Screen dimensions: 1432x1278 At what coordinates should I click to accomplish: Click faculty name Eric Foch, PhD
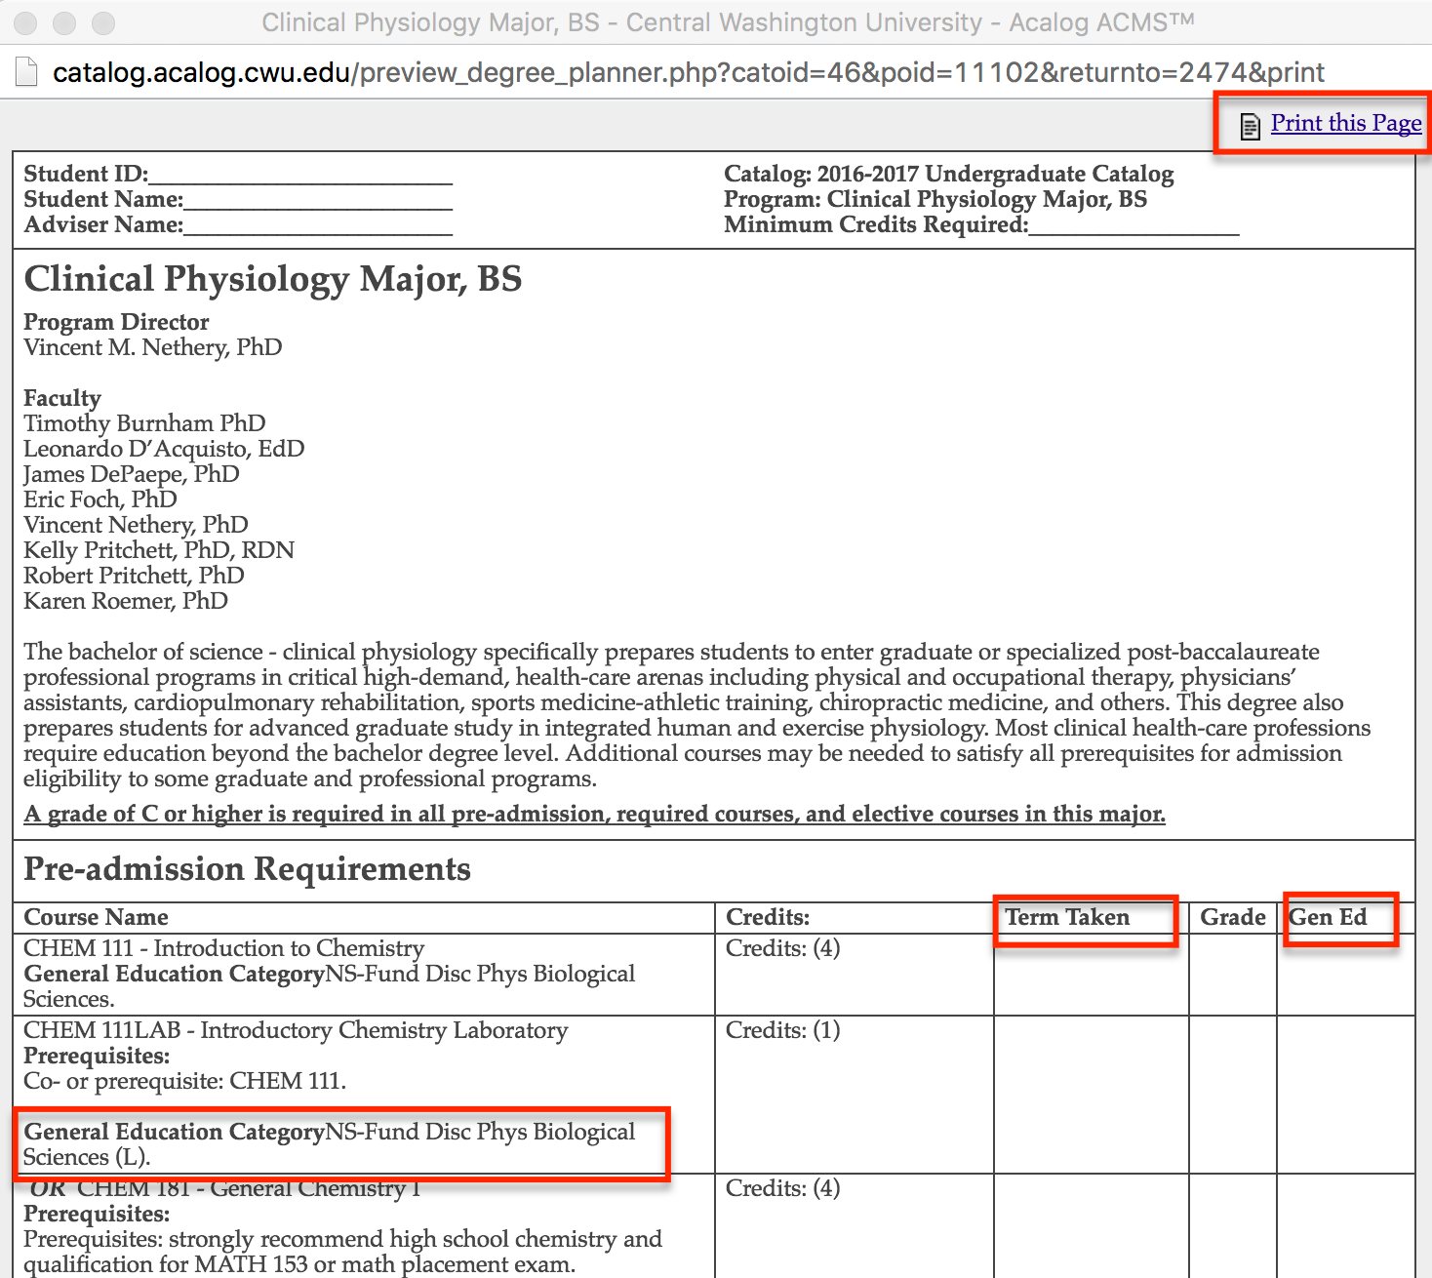[100, 499]
